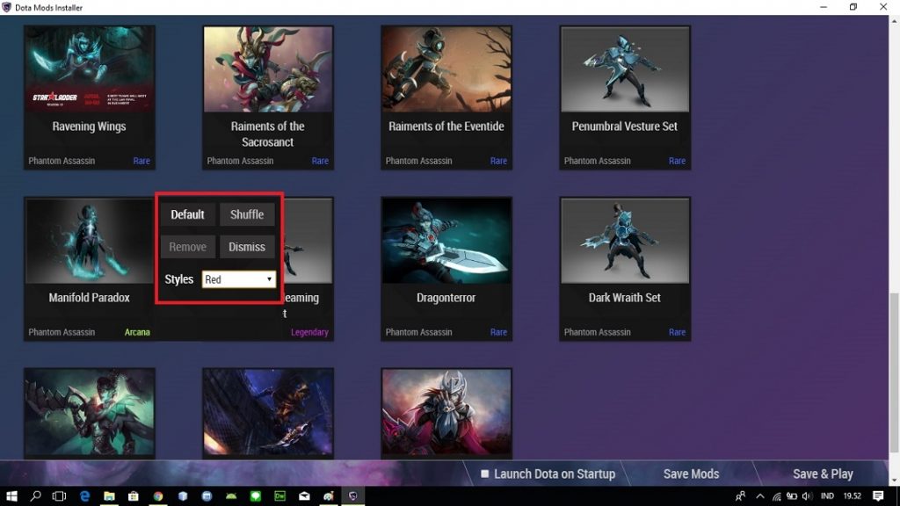Screen dimensions: 900x506
Task: Click the Legendary card's partly hidden thumbnail
Action: tap(308, 241)
